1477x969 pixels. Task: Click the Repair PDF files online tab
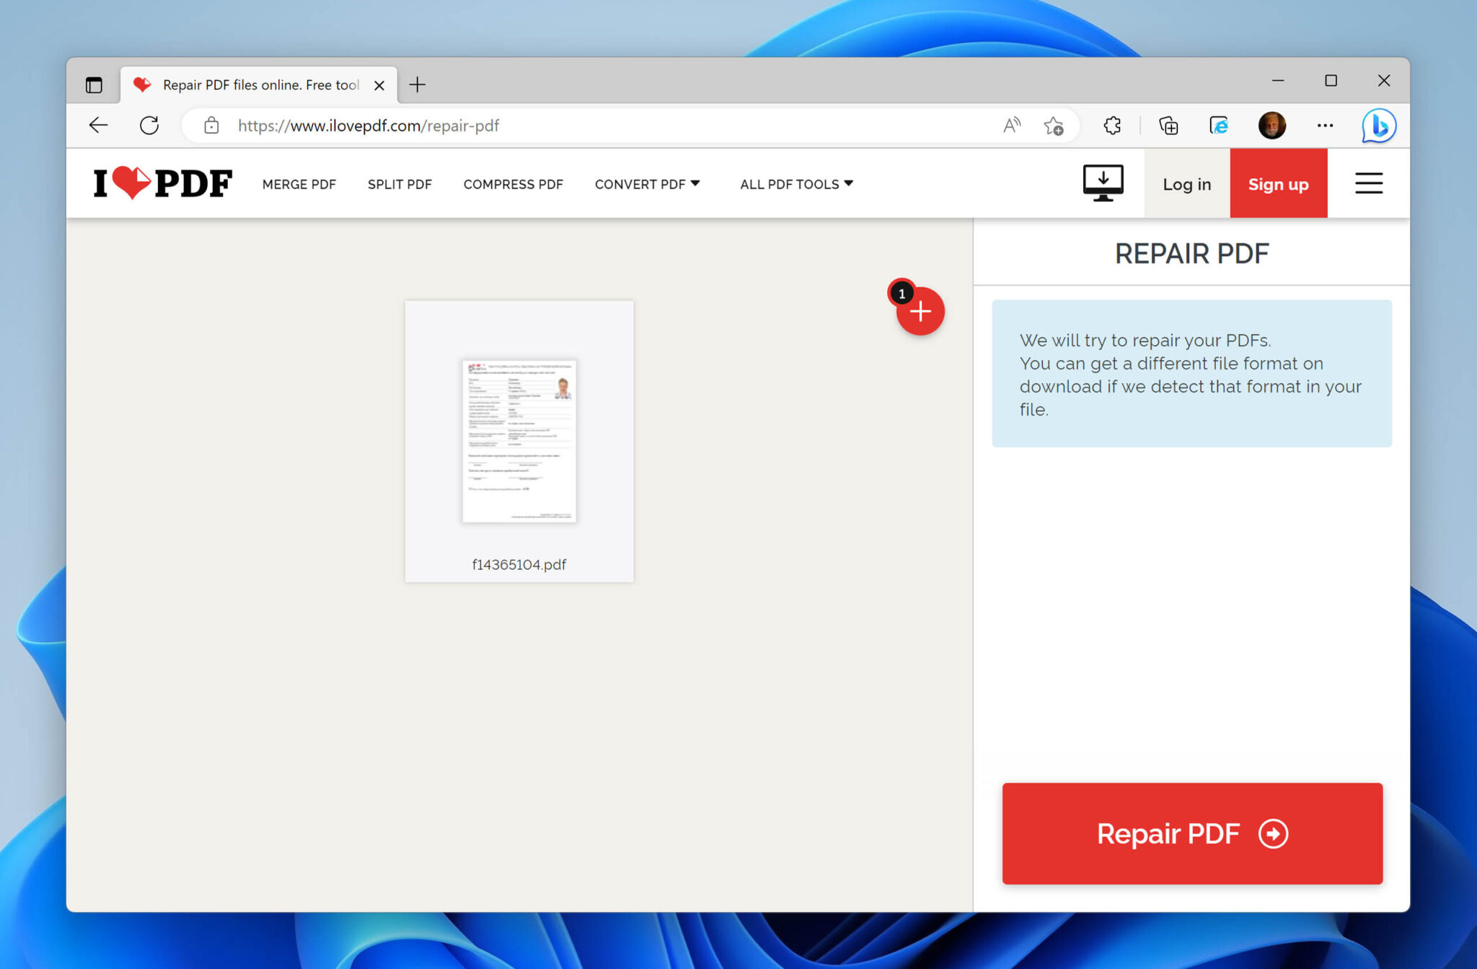pyautogui.click(x=256, y=84)
